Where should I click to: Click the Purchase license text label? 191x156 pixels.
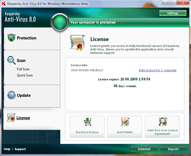87,132
